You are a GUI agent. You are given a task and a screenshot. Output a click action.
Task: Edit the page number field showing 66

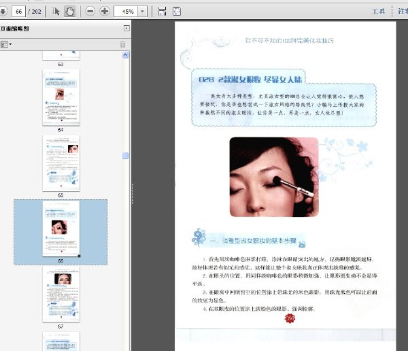tap(18, 12)
